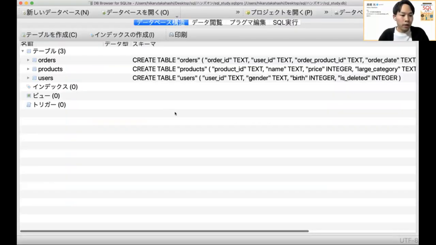Switch to the プラグマ編集 tab

tap(247, 23)
